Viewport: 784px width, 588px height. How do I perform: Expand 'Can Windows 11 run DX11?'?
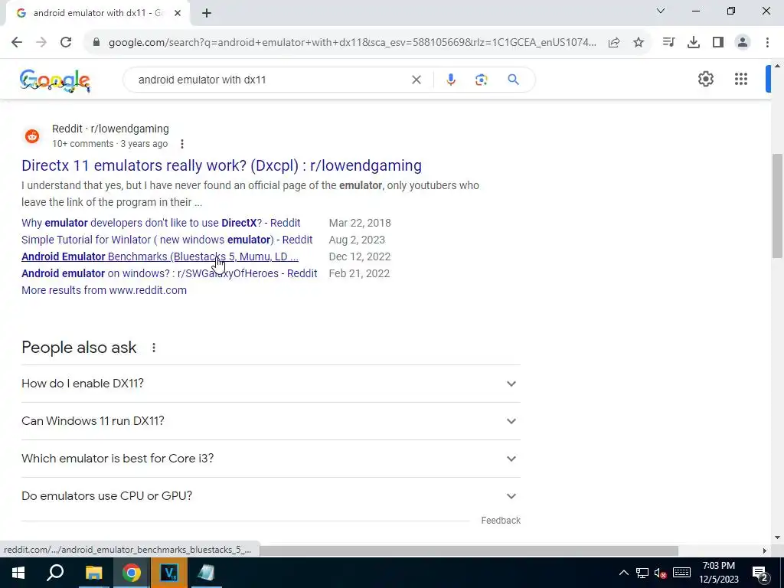[271, 421]
